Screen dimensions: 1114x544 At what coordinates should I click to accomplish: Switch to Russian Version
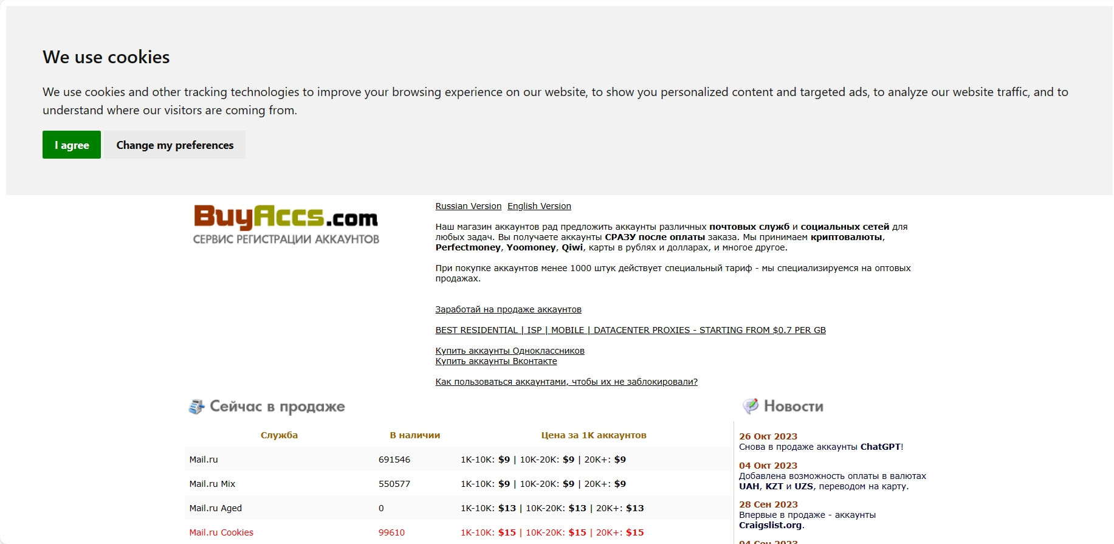coord(469,206)
